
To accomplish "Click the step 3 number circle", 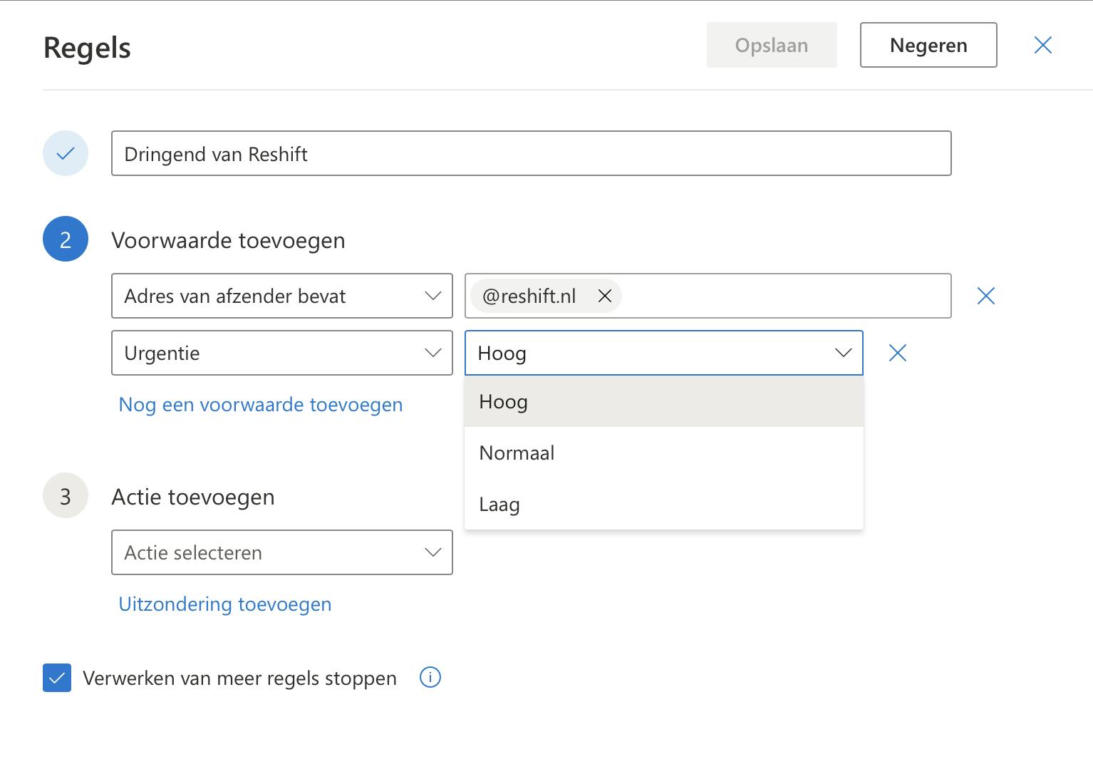I will coord(66,496).
